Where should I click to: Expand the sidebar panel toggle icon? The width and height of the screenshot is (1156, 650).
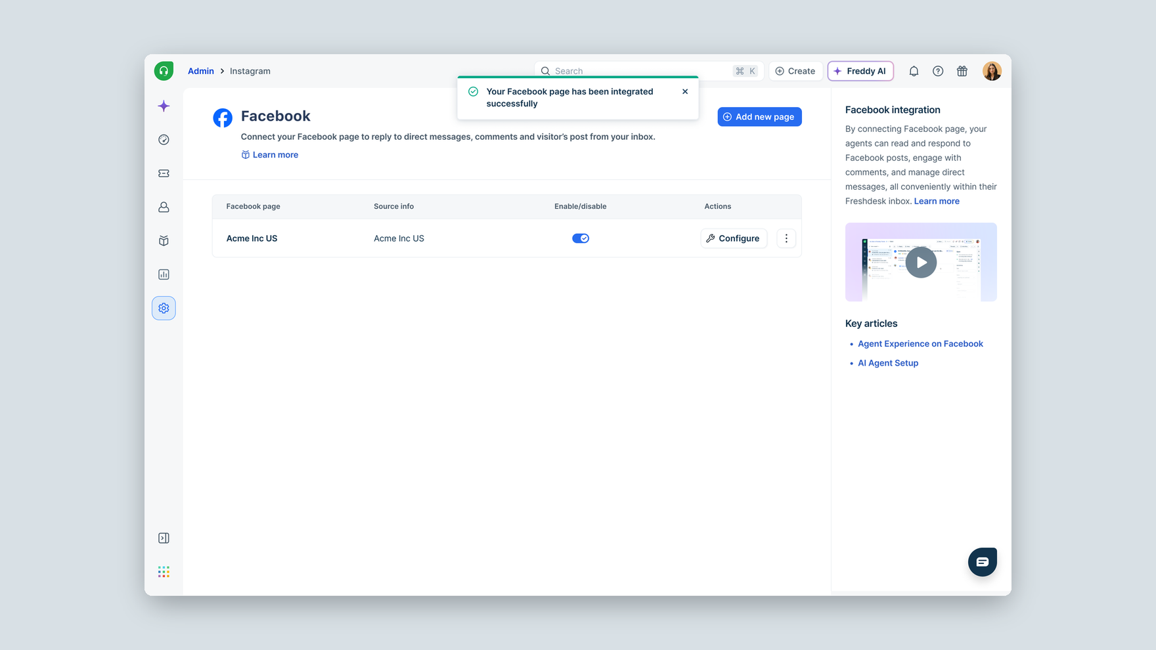click(x=164, y=538)
